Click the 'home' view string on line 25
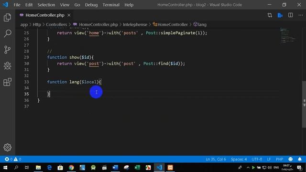The width and height of the screenshot is (306, 172). [94, 33]
